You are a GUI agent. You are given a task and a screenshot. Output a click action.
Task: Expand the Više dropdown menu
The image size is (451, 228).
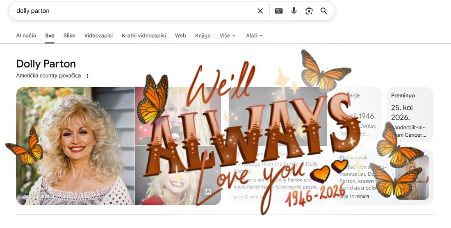pos(228,36)
